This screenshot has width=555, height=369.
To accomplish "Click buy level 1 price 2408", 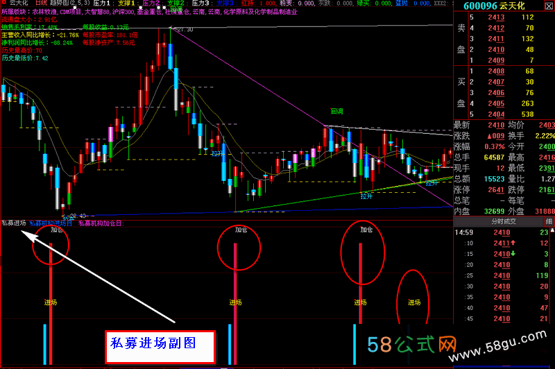I will [496, 71].
